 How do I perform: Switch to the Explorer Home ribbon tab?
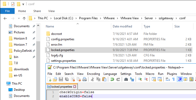22,11
